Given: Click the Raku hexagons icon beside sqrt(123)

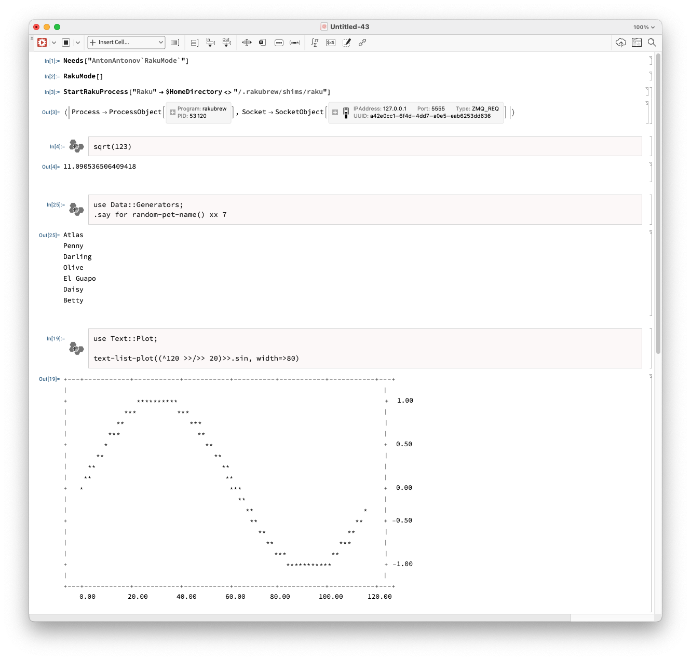Looking at the screenshot, I should click(x=76, y=146).
